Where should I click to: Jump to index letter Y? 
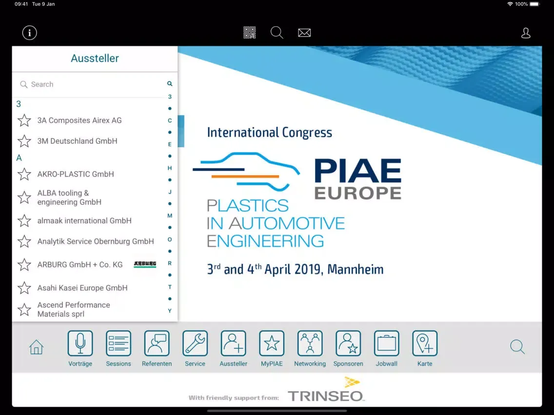170,311
